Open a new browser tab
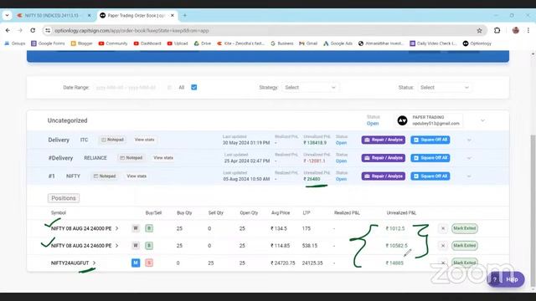This screenshot has height=301, width=536. click(184, 15)
